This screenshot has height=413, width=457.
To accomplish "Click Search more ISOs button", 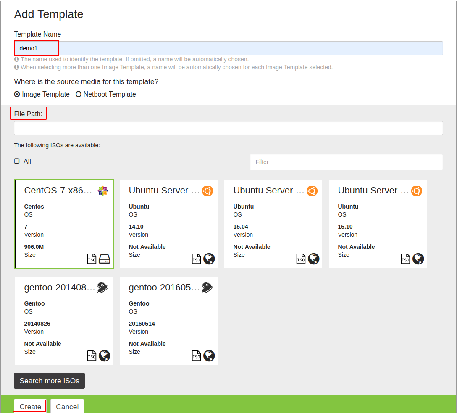I will tap(49, 381).
